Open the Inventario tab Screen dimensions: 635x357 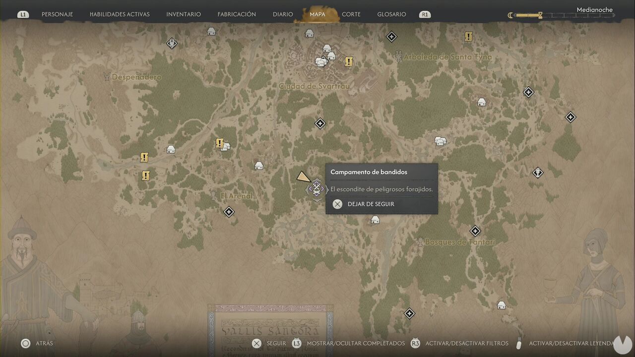(184, 14)
